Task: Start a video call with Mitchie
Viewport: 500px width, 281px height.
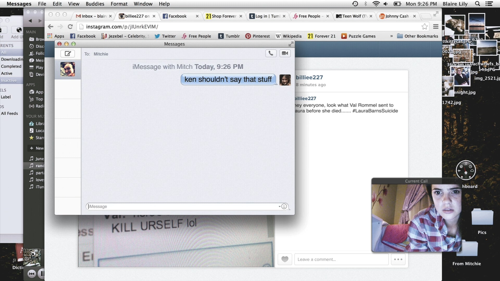Action: 285,53
